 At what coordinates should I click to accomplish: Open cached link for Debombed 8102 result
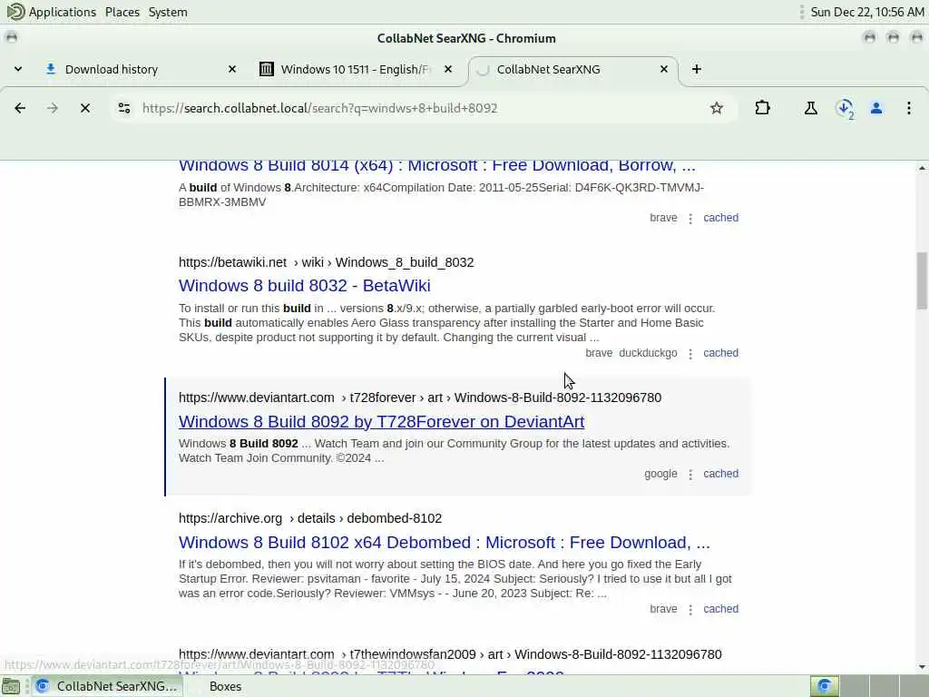[720, 609]
